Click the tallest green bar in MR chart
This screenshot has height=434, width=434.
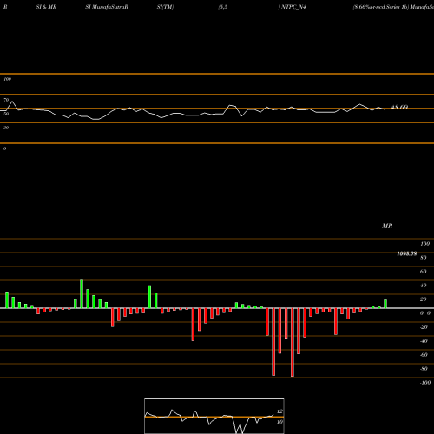[82, 294]
